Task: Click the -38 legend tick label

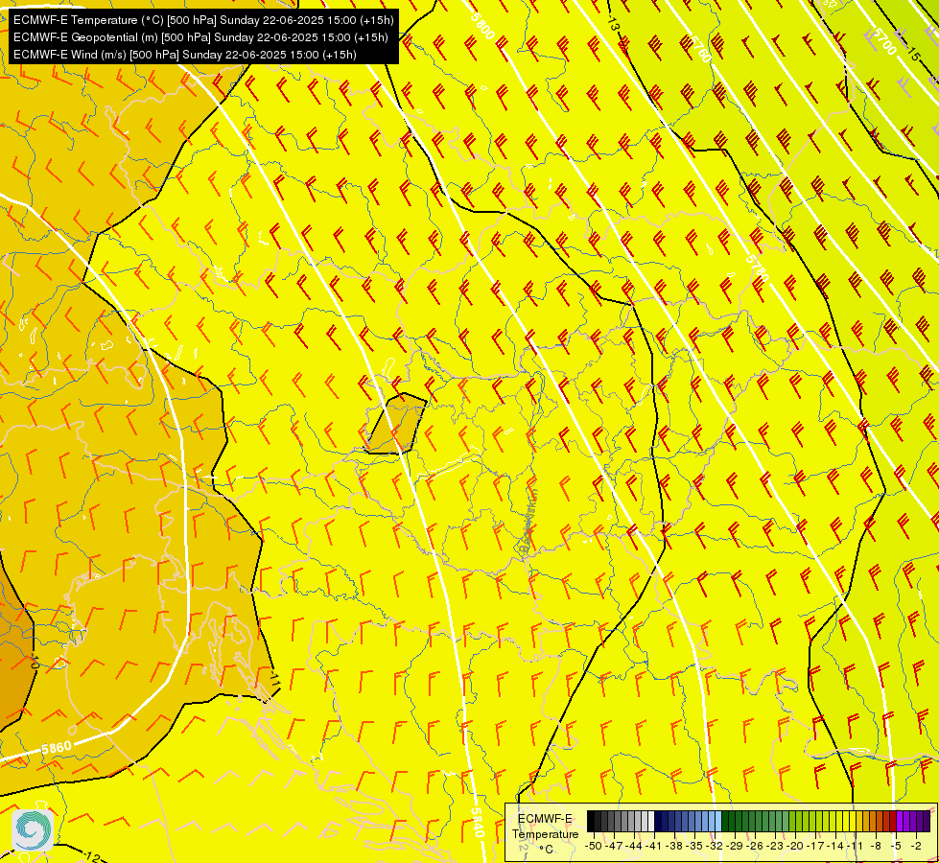Action: click(674, 847)
